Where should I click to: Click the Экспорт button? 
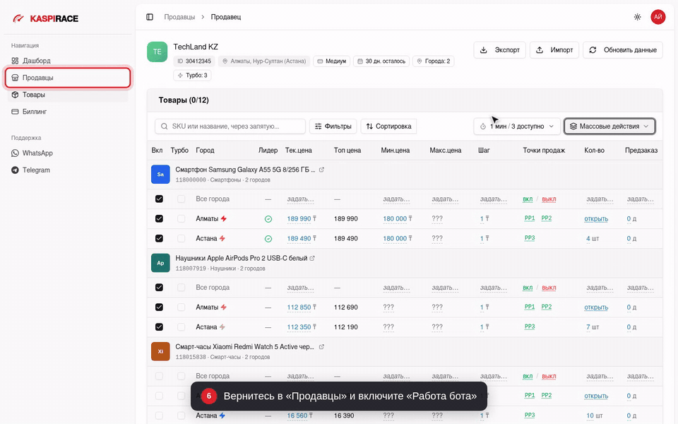[x=500, y=49]
